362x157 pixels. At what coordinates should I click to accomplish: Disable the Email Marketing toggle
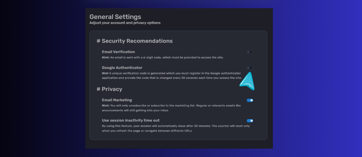pos(250,100)
